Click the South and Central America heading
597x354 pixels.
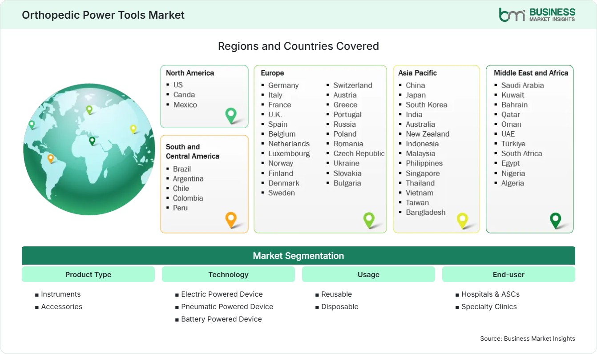pos(193,151)
